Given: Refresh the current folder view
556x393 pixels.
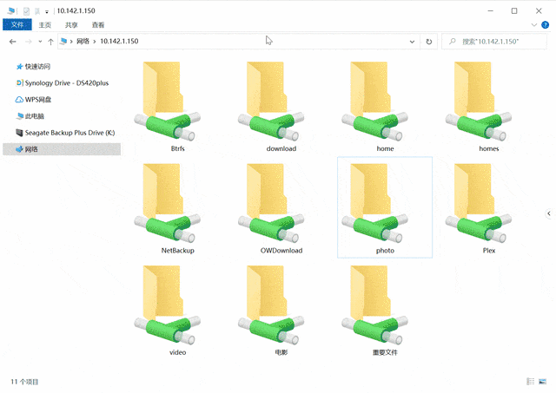Looking at the screenshot, I should [x=428, y=42].
